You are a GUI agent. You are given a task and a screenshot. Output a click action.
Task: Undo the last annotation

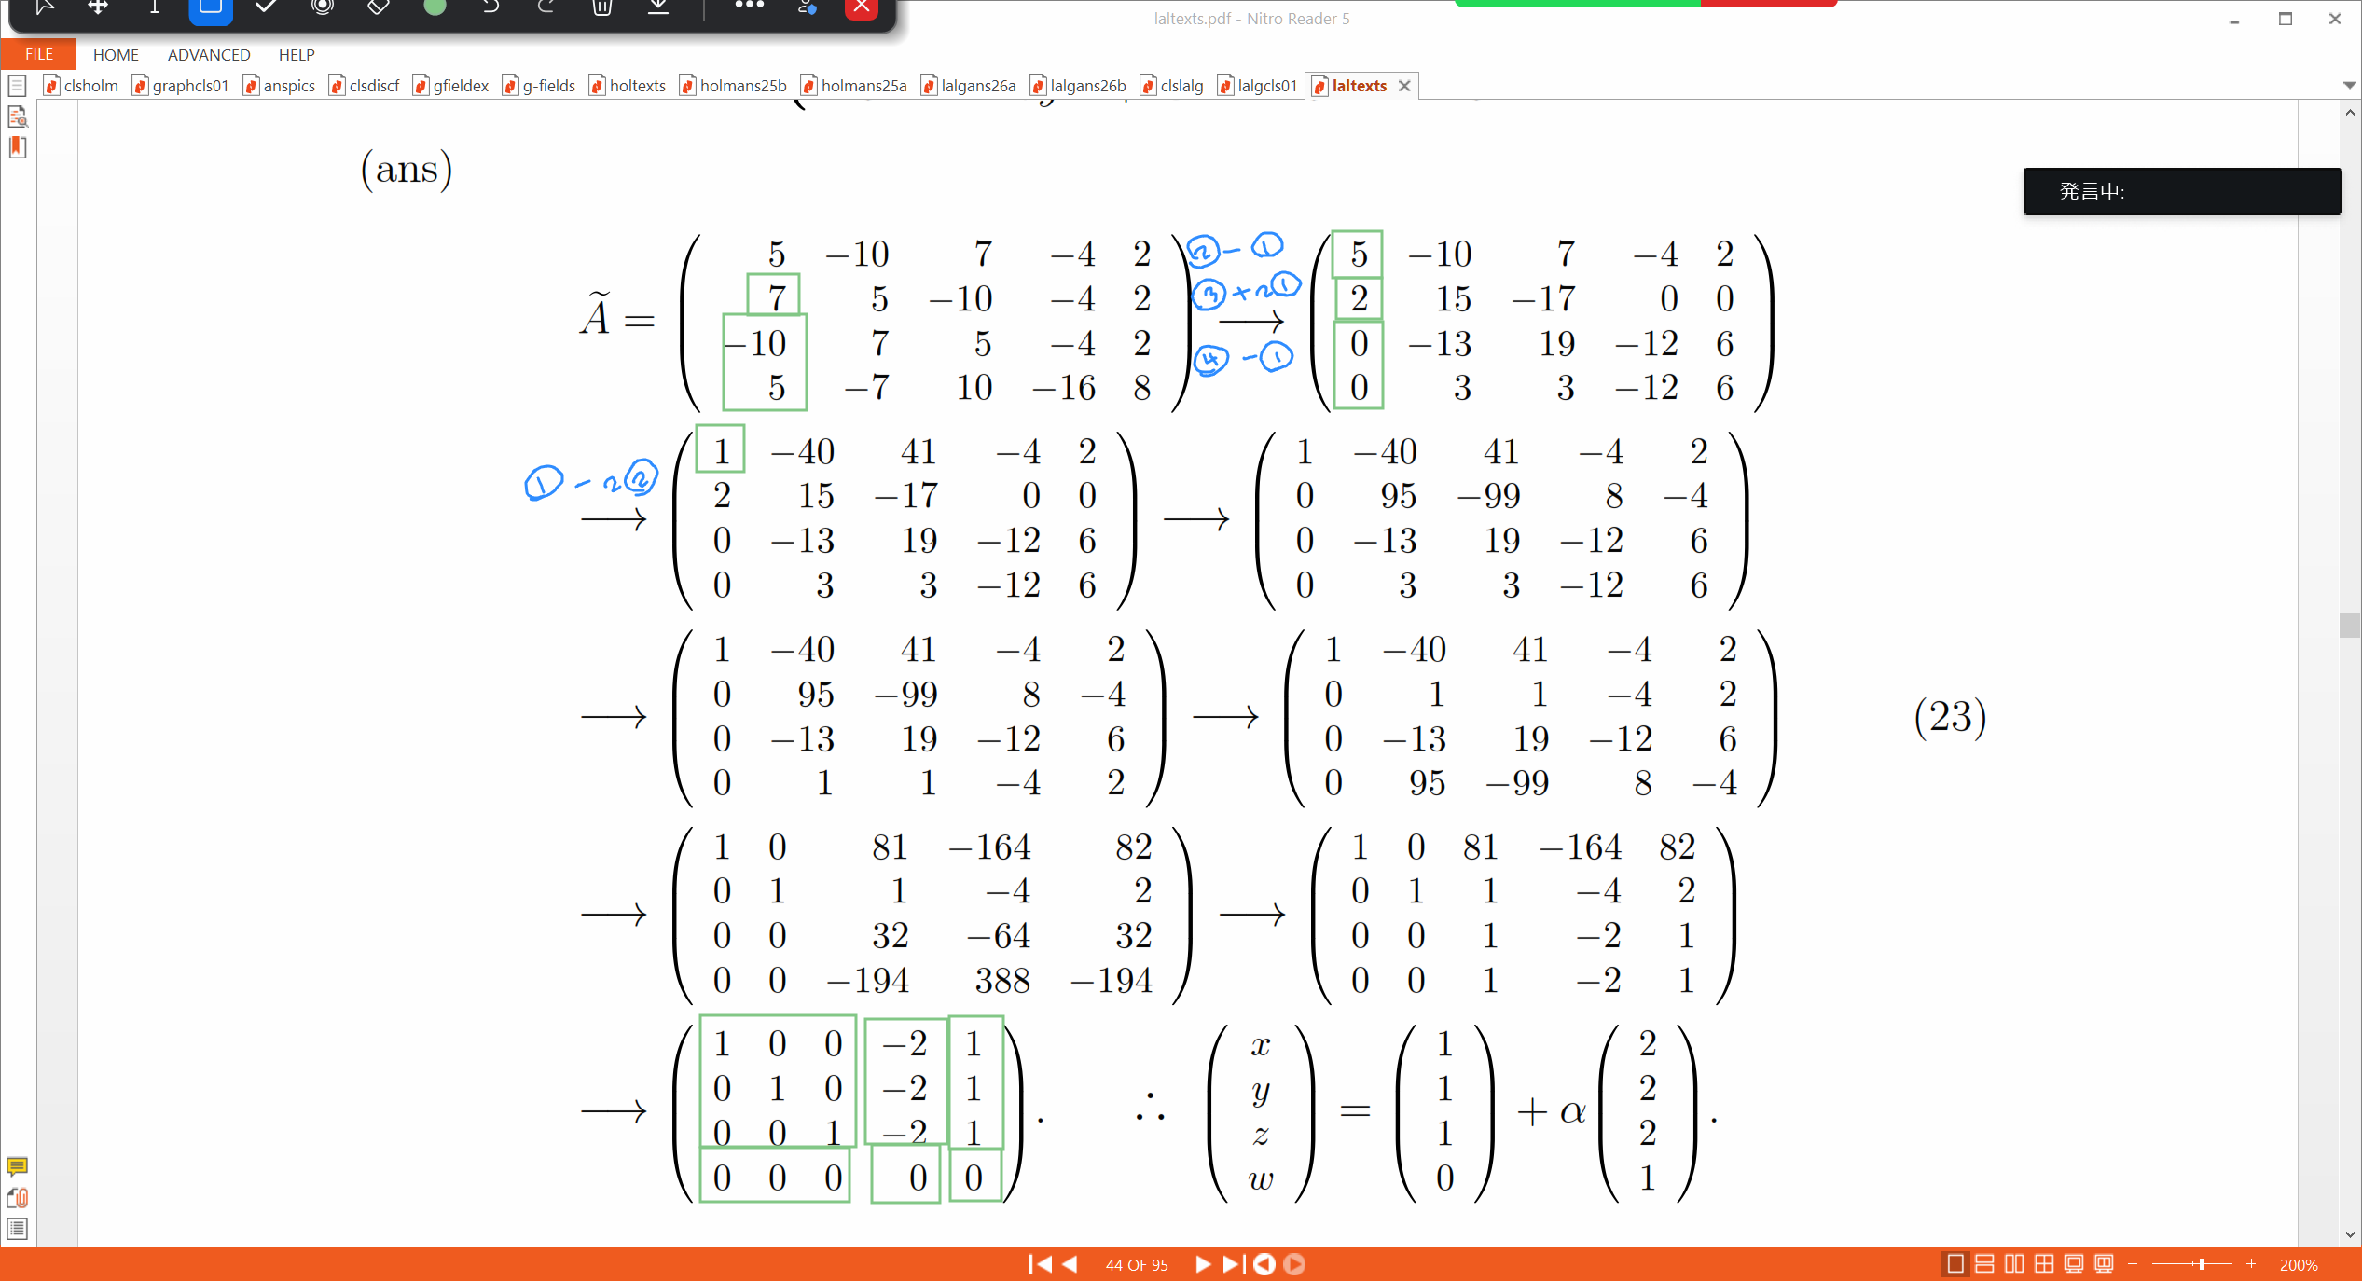(490, 7)
